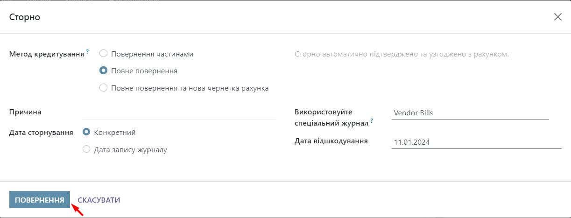Screen dimensions: 571x218
Task: Select the Дата запису журналу radio option
Action: 86,149
